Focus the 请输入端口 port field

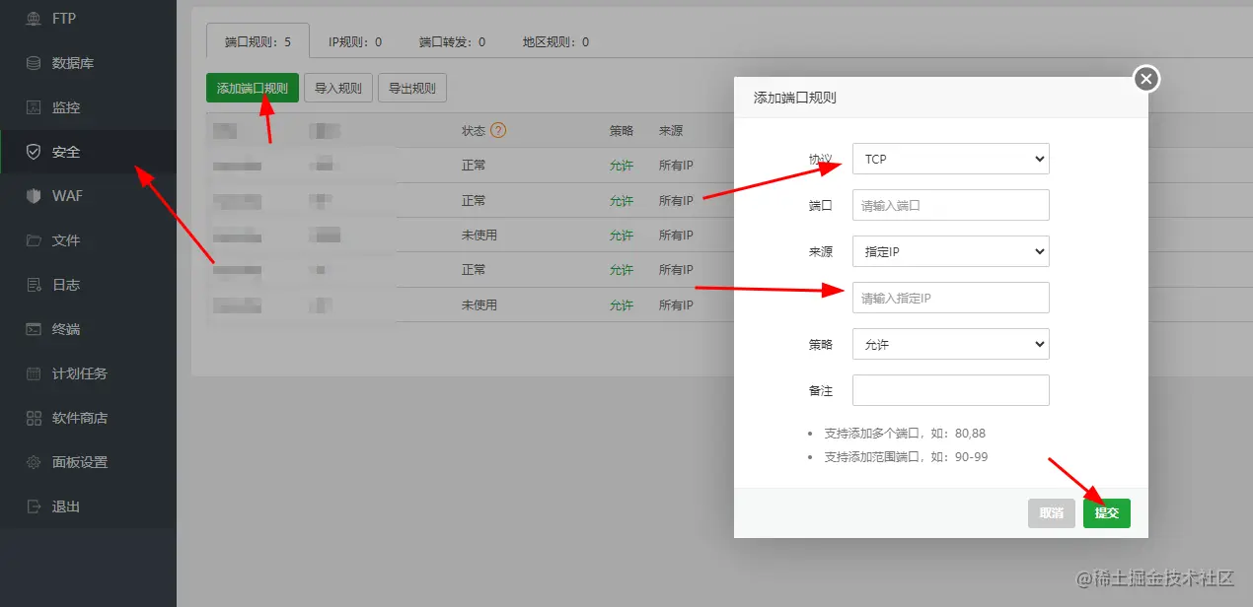951,205
